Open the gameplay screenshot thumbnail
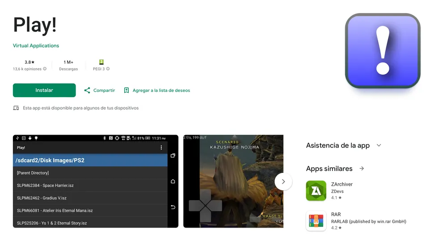Screen dimensions: 447x238 [x=232, y=181]
